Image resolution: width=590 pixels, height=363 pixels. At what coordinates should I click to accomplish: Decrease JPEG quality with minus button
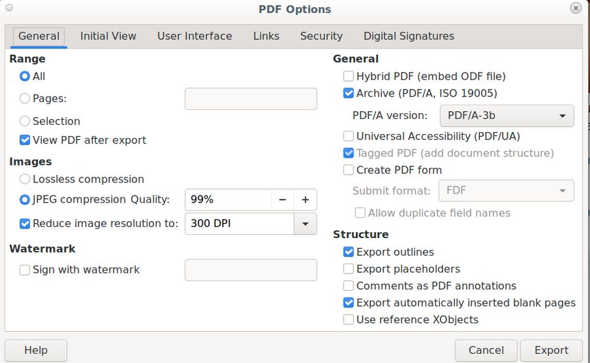point(283,200)
